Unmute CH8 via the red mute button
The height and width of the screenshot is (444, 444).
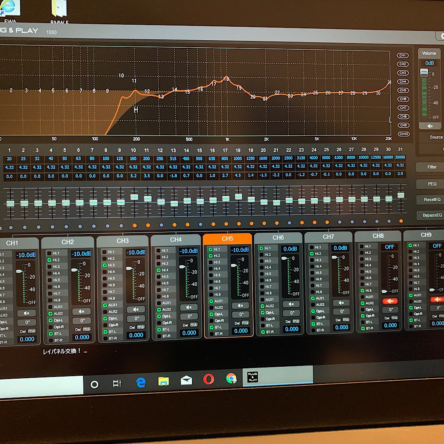pyautogui.click(x=390, y=301)
